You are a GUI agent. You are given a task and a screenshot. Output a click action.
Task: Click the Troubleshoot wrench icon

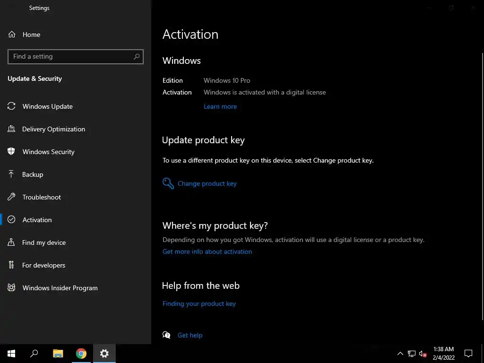pos(11,197)
